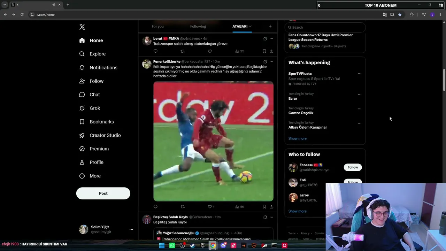Like Fenerkolikberke's post with 1 like
Screen dimensions: 446x251
tap(211, 207)
